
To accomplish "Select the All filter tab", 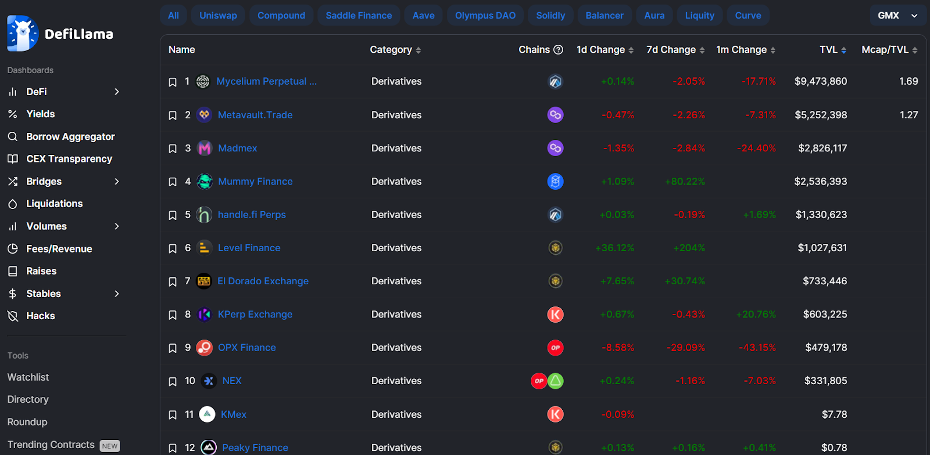I will [173, 16].
